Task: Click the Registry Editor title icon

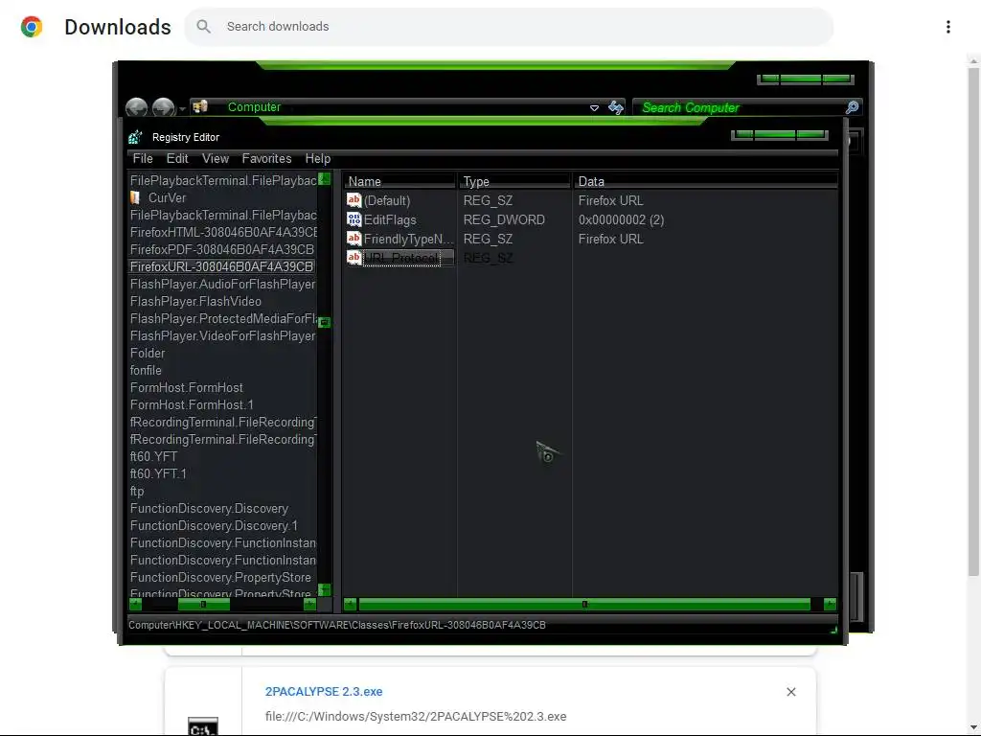Action: [x=135, y=137]
